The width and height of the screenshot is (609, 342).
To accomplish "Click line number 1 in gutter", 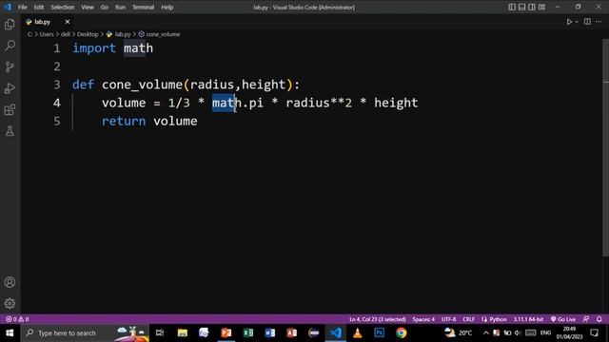I will [x=57, y=48].
